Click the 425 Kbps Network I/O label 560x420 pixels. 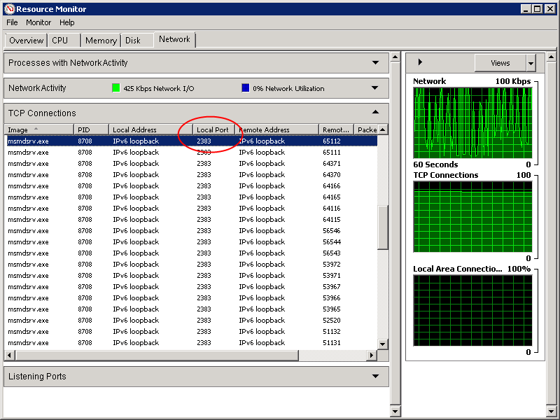pyautogui.click(x=159, y=89)
